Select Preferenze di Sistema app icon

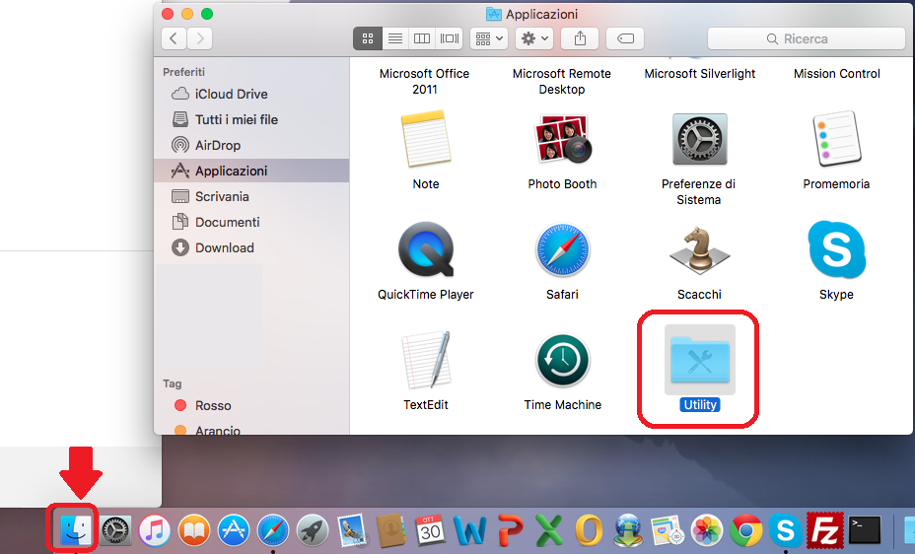(x=699, y=139)
